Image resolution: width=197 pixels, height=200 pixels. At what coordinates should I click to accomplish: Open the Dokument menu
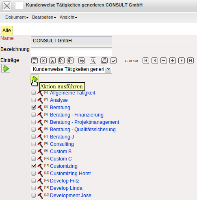click(x=17, y=17)
